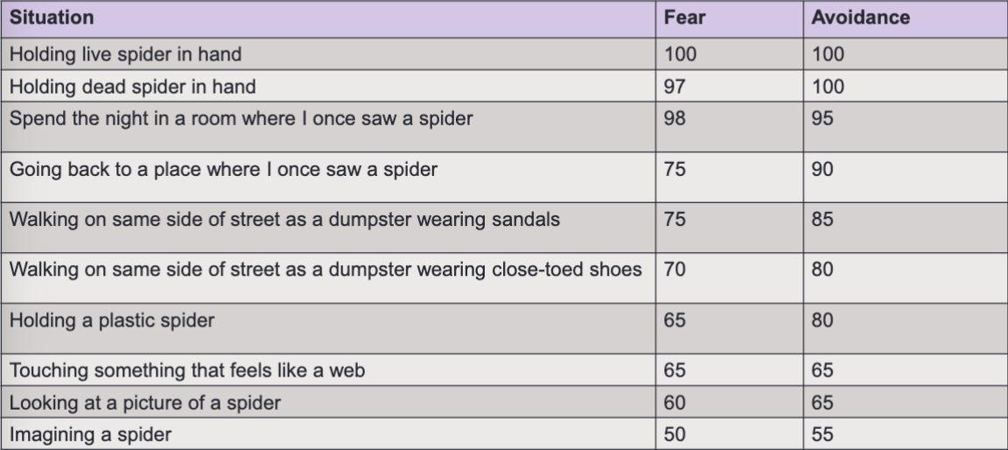Click "Touching something that feels like a web"
Image resolution: width=1008 pixels, height=450 pixels.
pyautogui.click(x=186, y=370)
